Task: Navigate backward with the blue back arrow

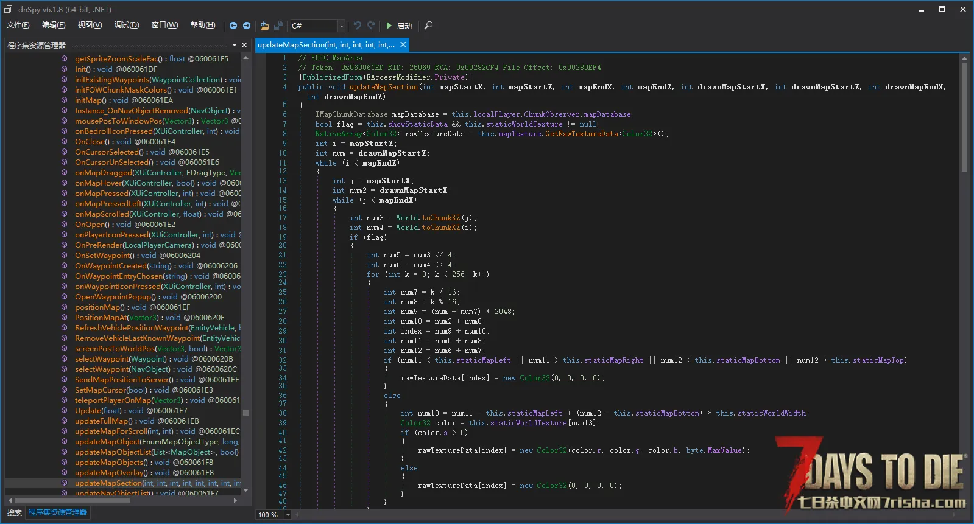Action: (233, 26)
